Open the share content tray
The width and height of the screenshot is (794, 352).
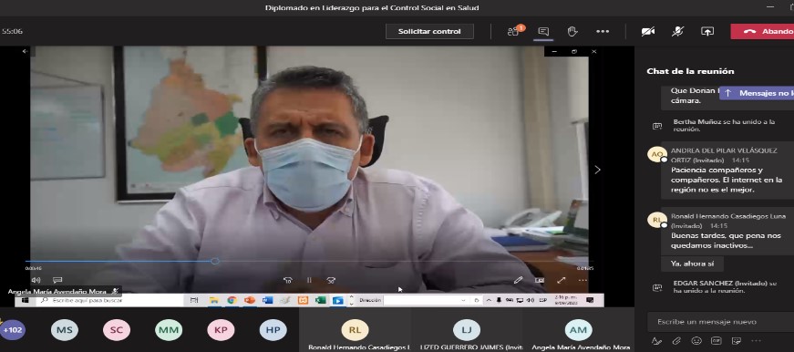[x=706, y=31]
